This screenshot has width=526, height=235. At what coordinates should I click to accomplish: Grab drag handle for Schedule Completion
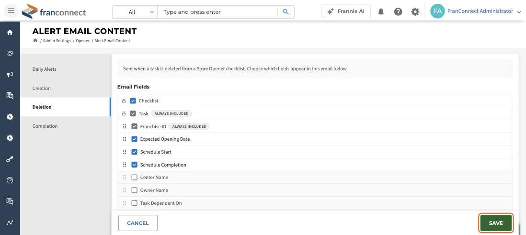coord(125,165)
